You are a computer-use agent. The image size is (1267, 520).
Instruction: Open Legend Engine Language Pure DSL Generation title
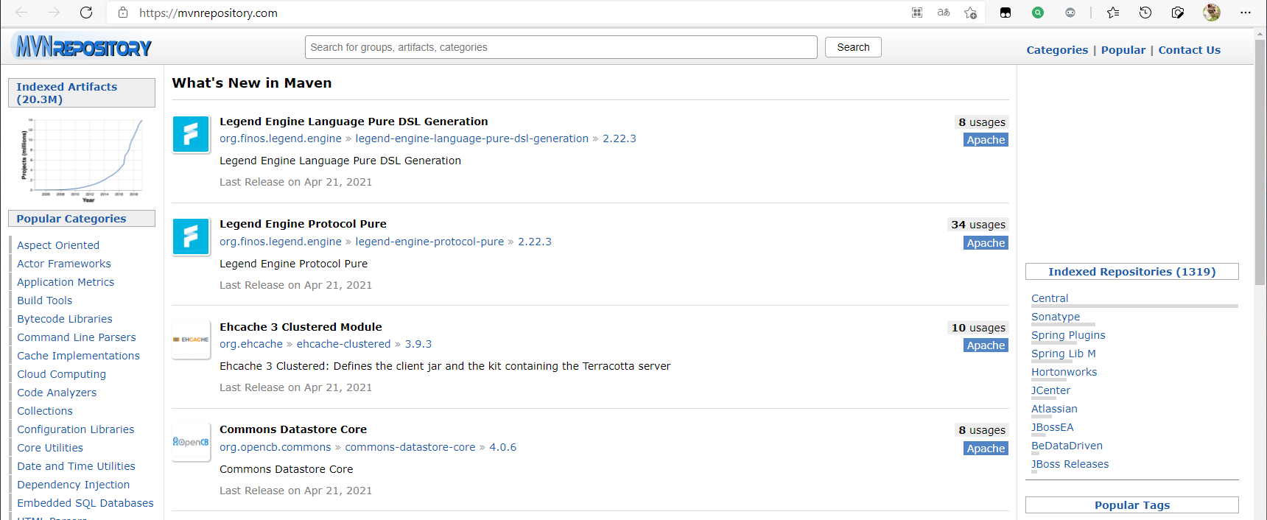[x=354, y=122]
